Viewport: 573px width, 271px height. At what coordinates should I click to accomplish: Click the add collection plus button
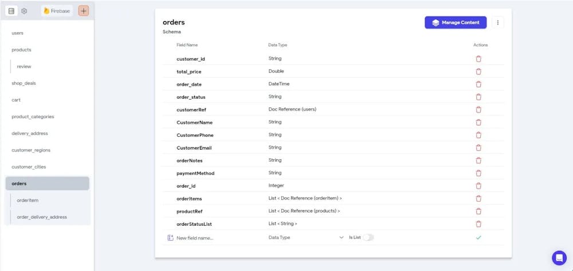[84, 11]
